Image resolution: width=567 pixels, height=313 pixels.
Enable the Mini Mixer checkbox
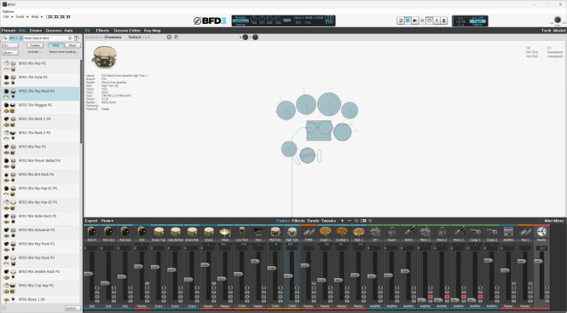pyautogui.click(x=540, y=221)
